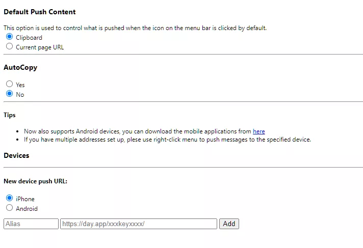
Task: Enable AutoCopy with the Yes radio button
Action: tap(9, 84)
